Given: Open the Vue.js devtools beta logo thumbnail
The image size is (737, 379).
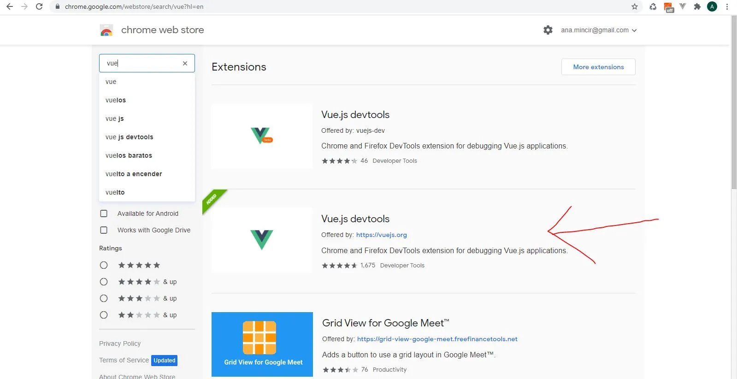Looking at the screenshot, I should [262, 136].
